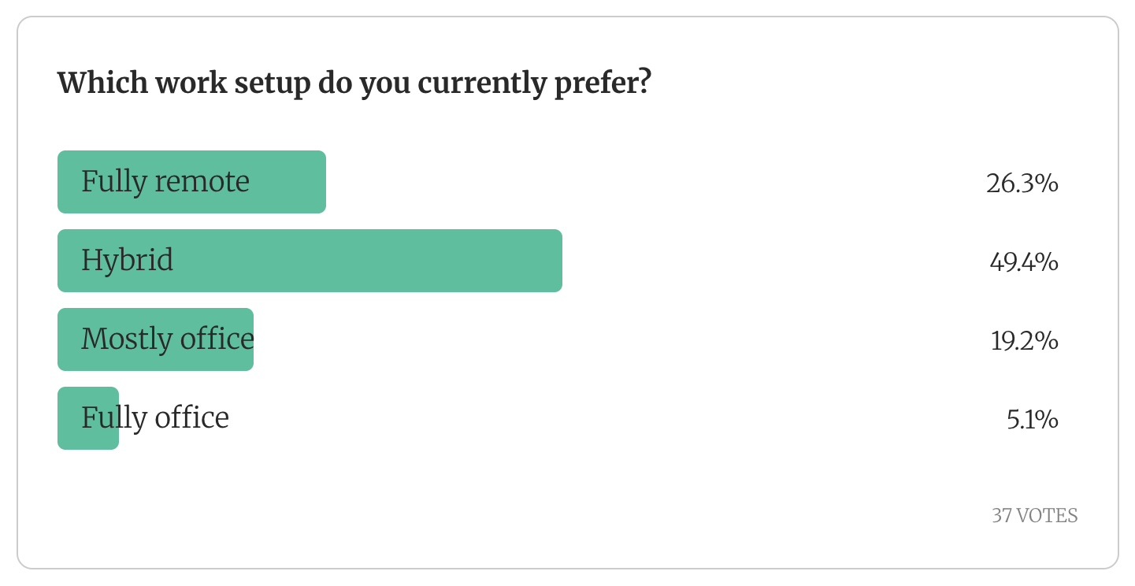Click the left edge of Mostly office bar
1135x586 pixels.
point(63,339)
